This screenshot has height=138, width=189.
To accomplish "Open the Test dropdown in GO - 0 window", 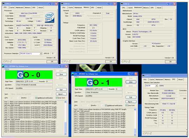I will tap(51, 94).
